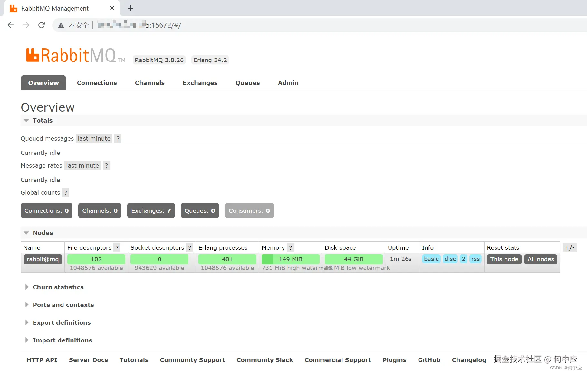Image resolution: width=587 pixels, height=373 pixels.
Task: Click the Socket descriptors help question mark
Action: click(x=190, y=248)
